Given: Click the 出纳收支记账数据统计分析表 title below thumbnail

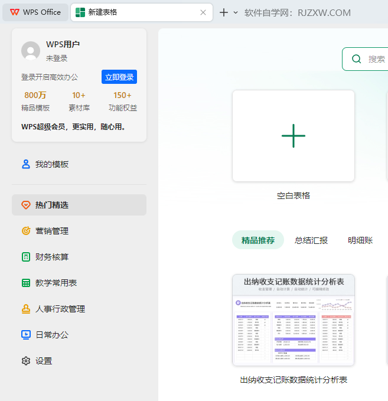Looking at the screenshot, I should (294, 380).
